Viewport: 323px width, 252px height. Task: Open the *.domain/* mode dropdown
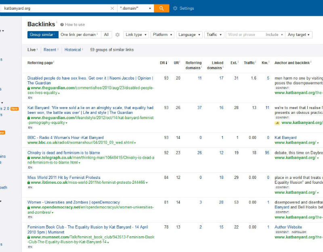point(136,8)
